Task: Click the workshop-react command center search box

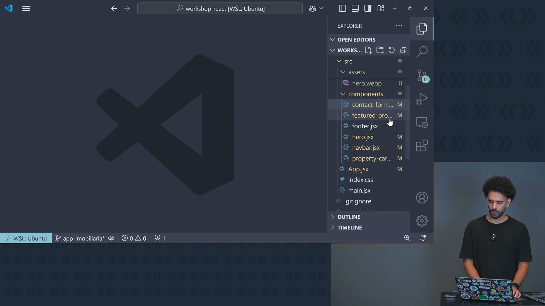Action: [220, 8]
